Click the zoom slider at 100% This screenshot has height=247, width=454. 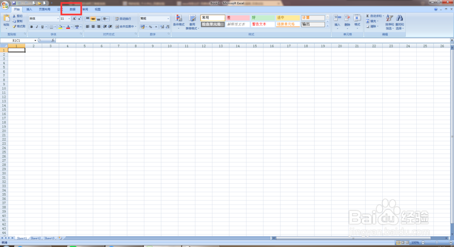coord(437,242)
